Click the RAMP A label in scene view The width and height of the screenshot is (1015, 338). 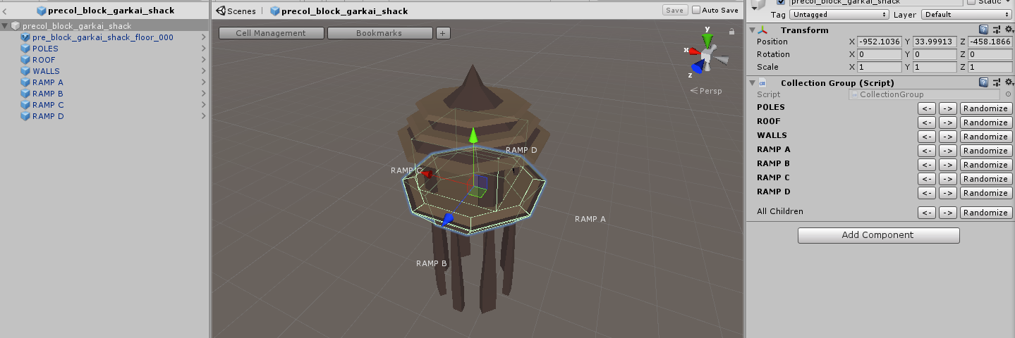point(590,219)
